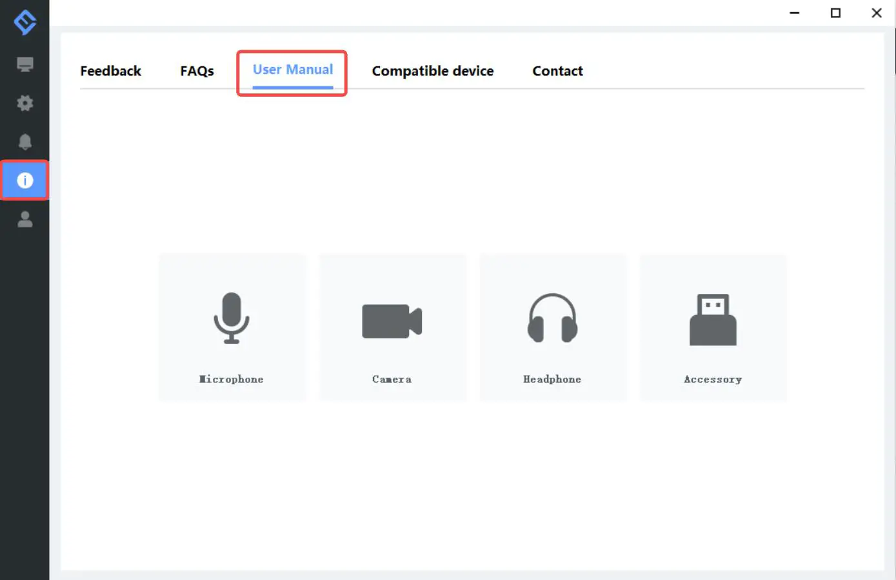Open the Headphone user manual card
This screenshot has width=896, height=580.
[552, 327]
